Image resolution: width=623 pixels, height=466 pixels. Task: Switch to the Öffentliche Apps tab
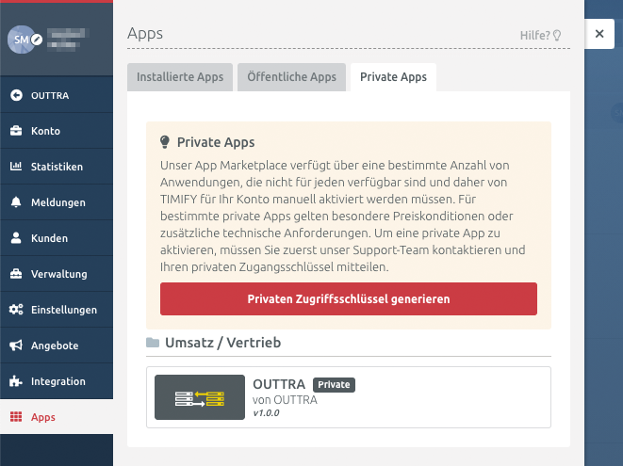[291, 77]
